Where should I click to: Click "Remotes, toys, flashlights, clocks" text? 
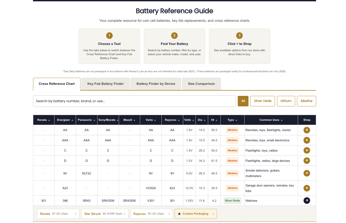(x=268, y=130)
